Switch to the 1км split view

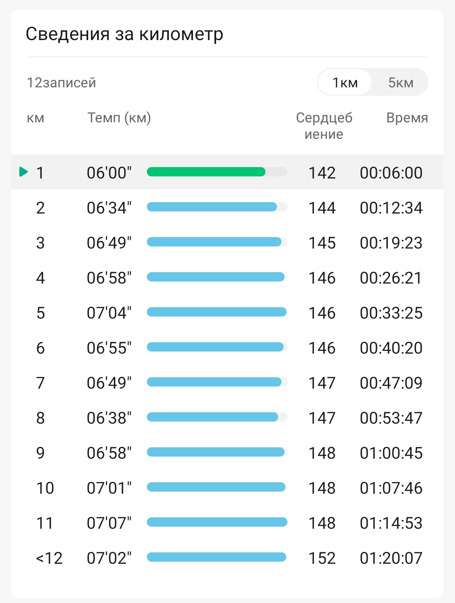pos(345,83)
